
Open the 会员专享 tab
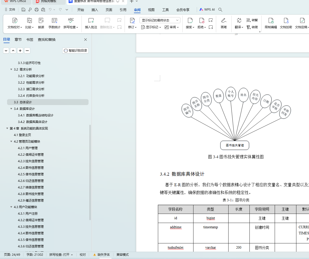coord(183,10)
